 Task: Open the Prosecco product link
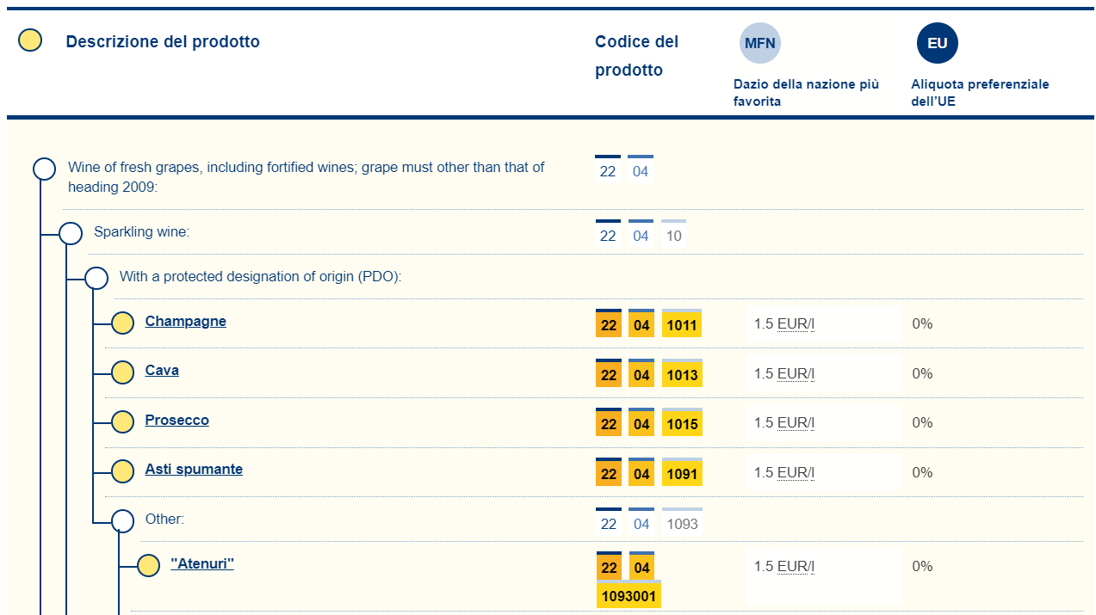(x=176, y=421)
